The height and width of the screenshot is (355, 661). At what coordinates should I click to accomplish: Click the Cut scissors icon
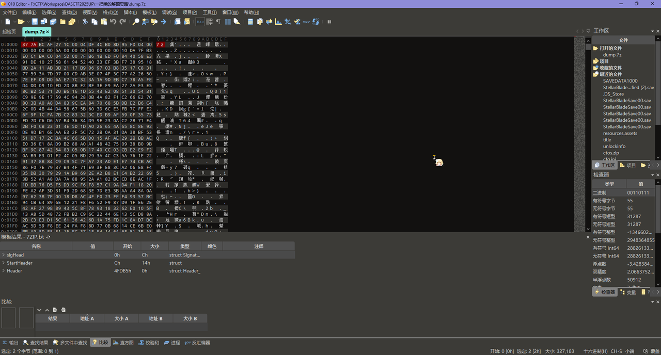pyautogui.click(x=85, y=22)
